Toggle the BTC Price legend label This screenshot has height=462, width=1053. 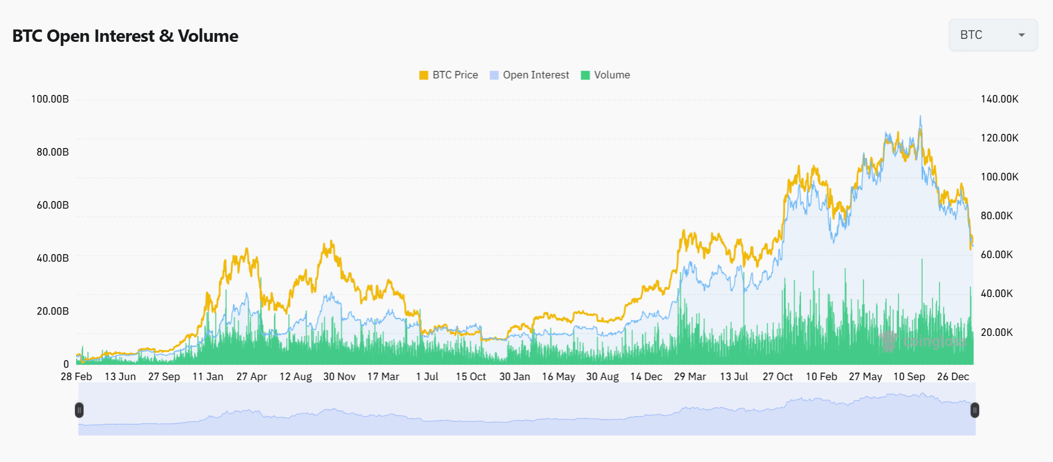pyautogui.click(x=455, y=75)
